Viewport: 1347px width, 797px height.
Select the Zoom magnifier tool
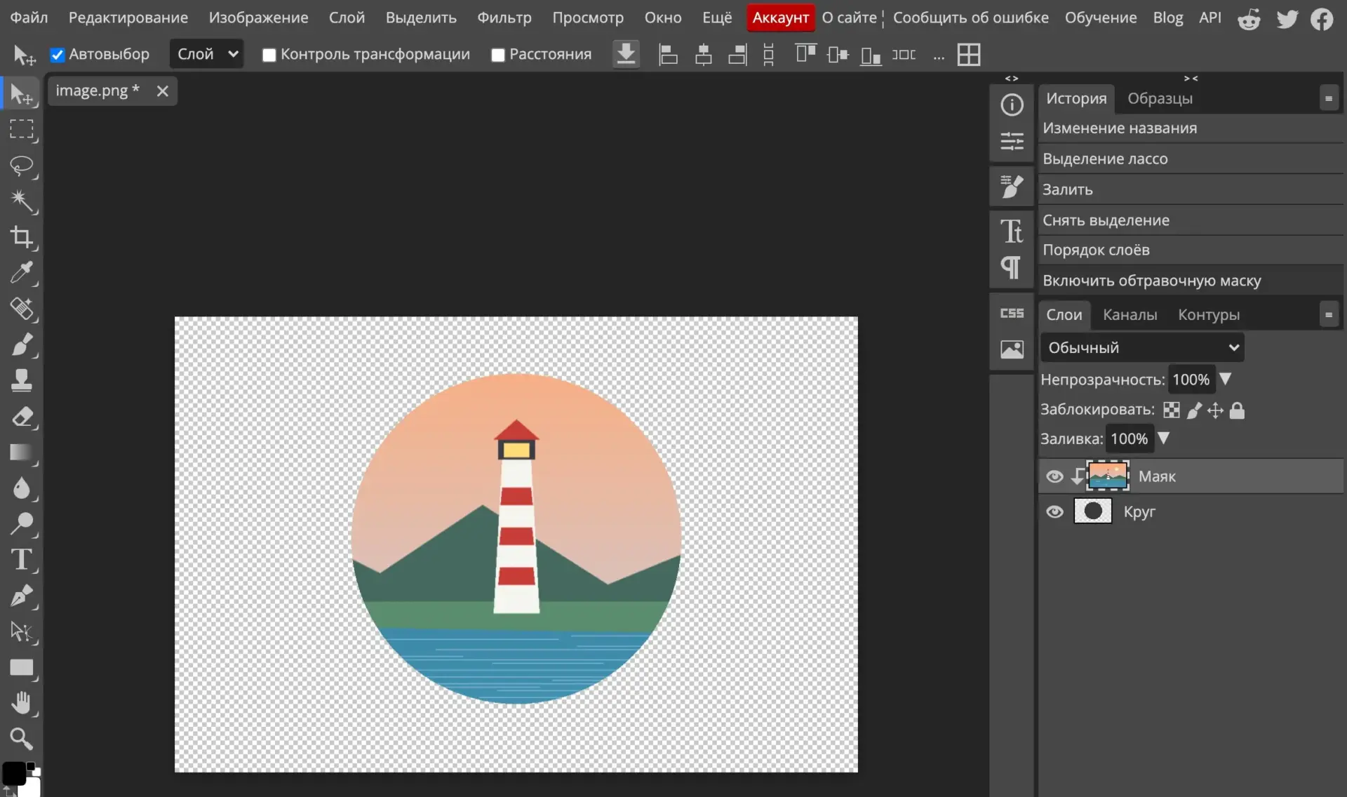point(21,739)
